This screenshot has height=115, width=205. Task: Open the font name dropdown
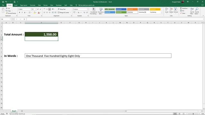click(31, 9)
